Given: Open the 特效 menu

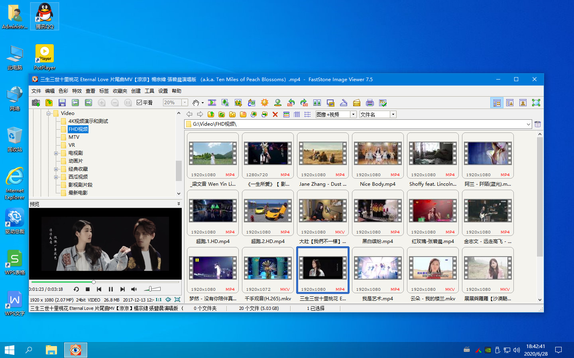Looking at the screenshot, I should point(77,91).
